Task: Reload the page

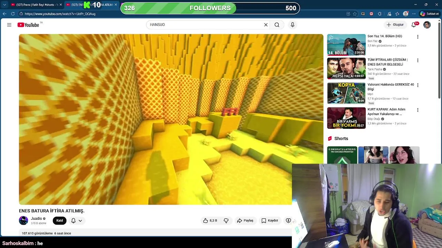Action: click(x=13, y=14)
